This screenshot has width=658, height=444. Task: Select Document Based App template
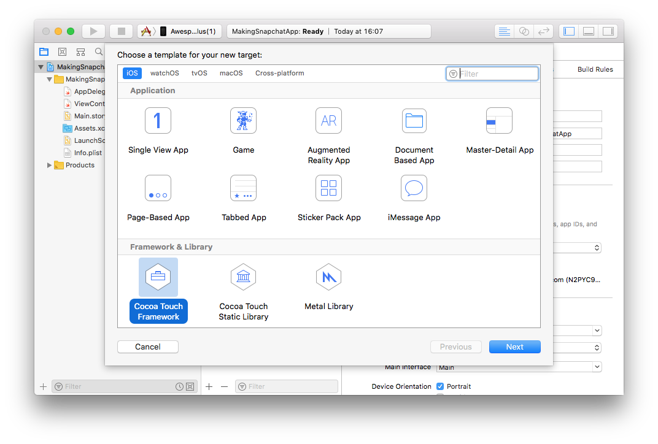point(414,136)
